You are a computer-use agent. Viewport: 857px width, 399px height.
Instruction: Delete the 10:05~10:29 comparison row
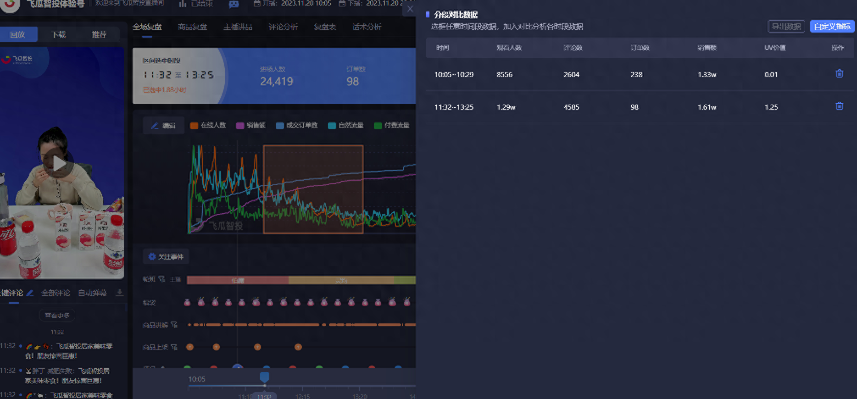(839, 74)
